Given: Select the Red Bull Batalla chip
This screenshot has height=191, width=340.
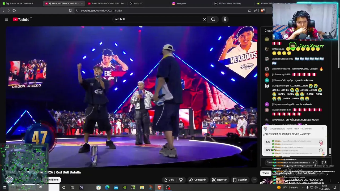Looking at the screenshot, I should point(307,173).
